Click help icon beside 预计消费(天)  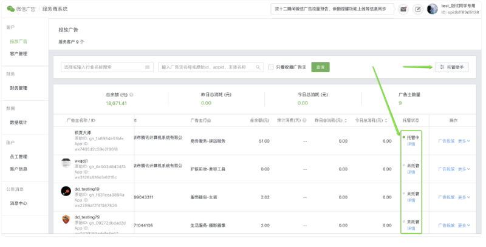[x=304, y=120]
